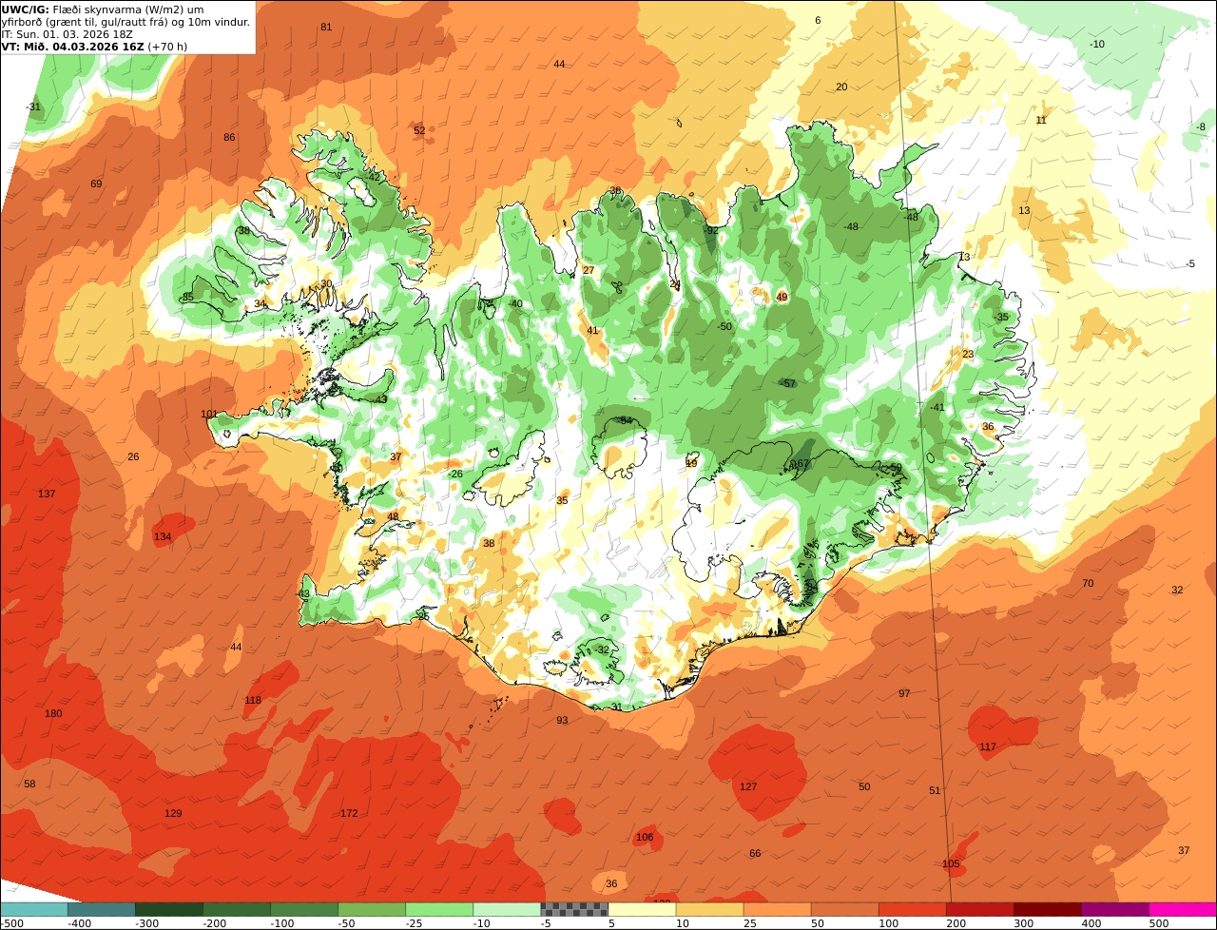1217x930 pixels.
Task: Click the '-500' label on the legend
Action: [12, 923]
